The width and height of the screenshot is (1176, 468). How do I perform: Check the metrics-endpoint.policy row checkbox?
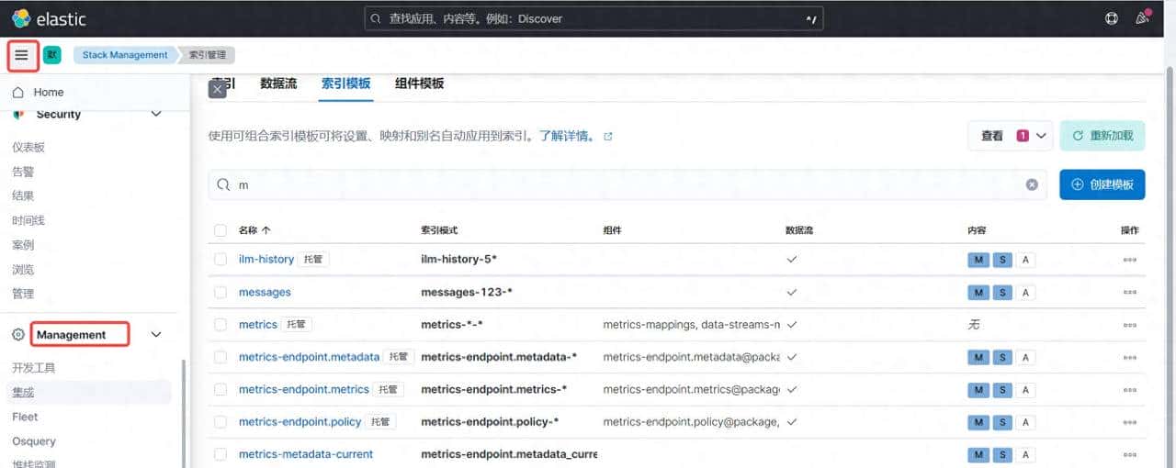(220, 422)
